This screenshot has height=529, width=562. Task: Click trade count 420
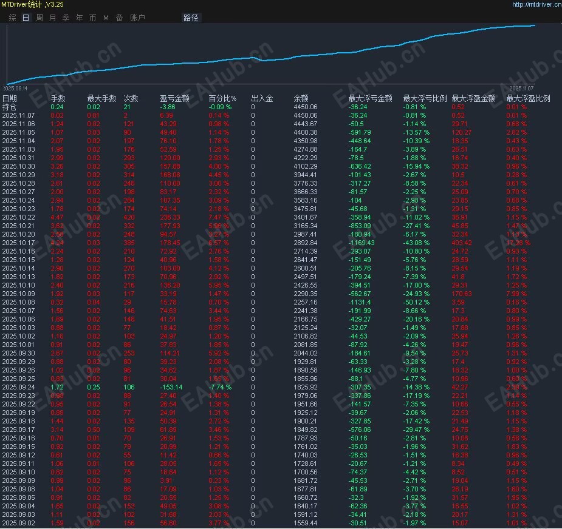[x=129, y=217]
